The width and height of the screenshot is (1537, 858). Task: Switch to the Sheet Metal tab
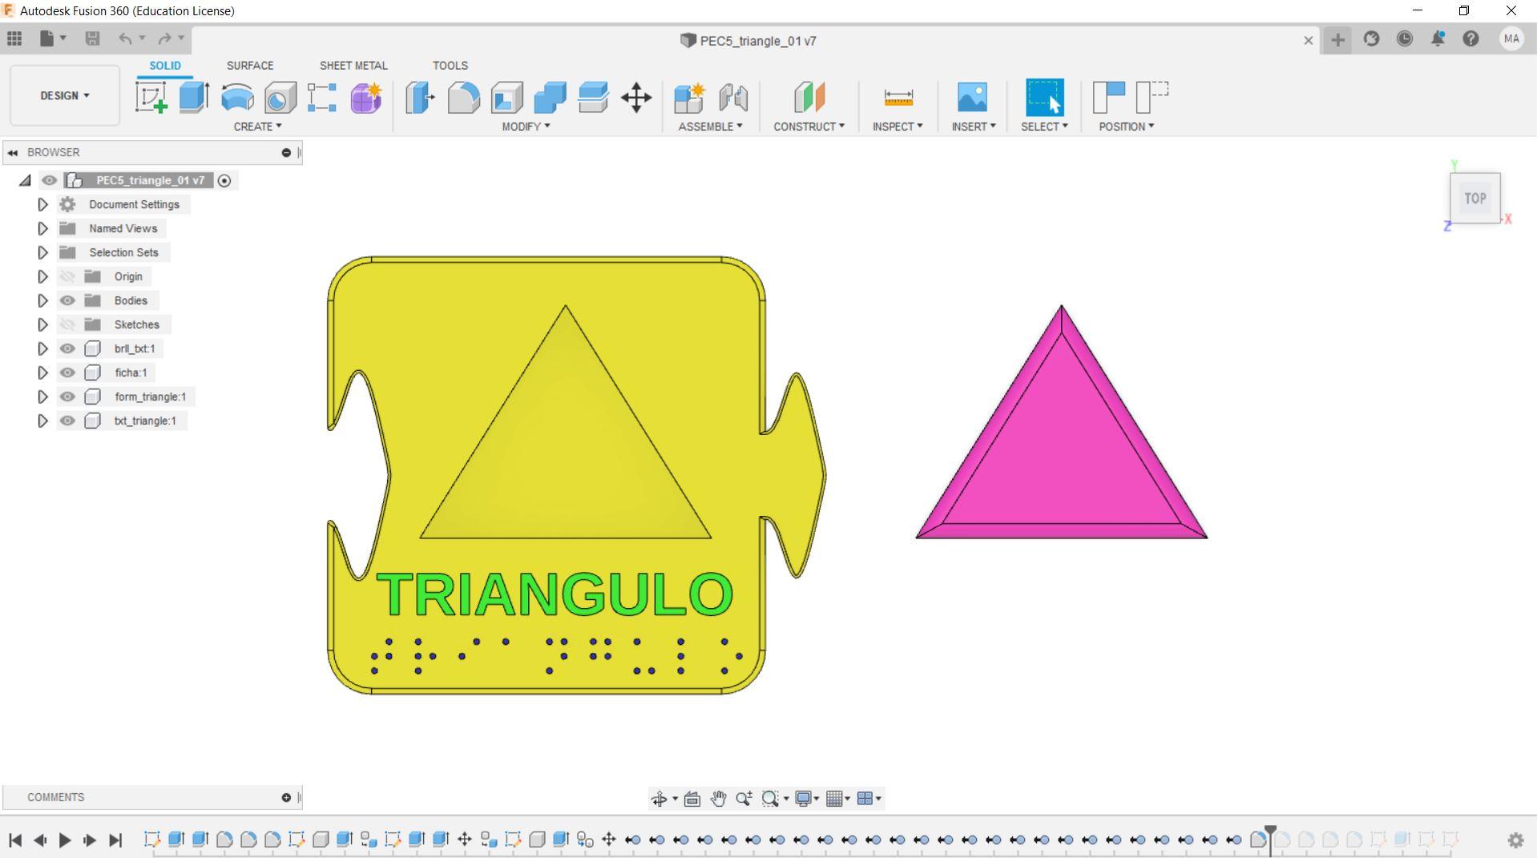click(353, 66)
